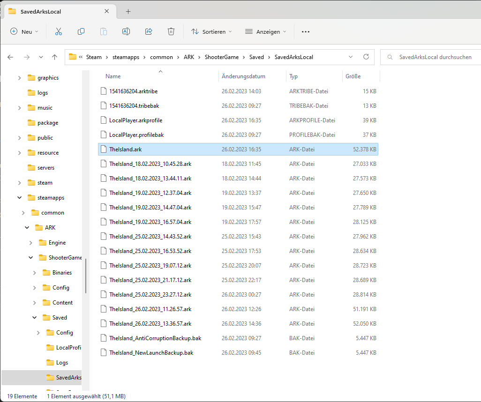Collapse the ShooterGame folder
Viewport: 481px width, 402px height.
click(x=30, y=258)
